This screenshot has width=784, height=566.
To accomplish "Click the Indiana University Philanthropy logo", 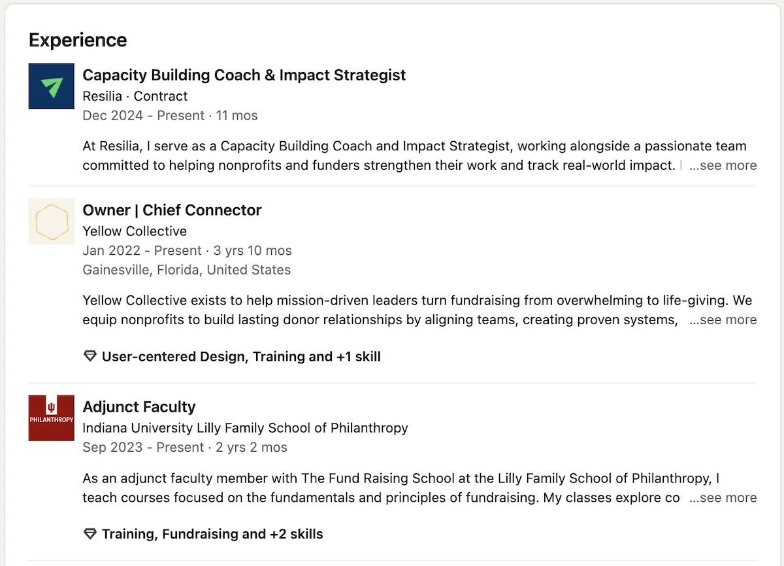I will point(52,418).
